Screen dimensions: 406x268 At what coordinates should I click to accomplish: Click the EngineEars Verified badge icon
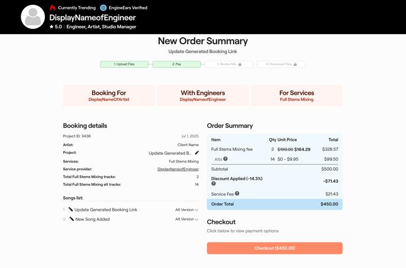pyautogui.click(x=103, y=8)
